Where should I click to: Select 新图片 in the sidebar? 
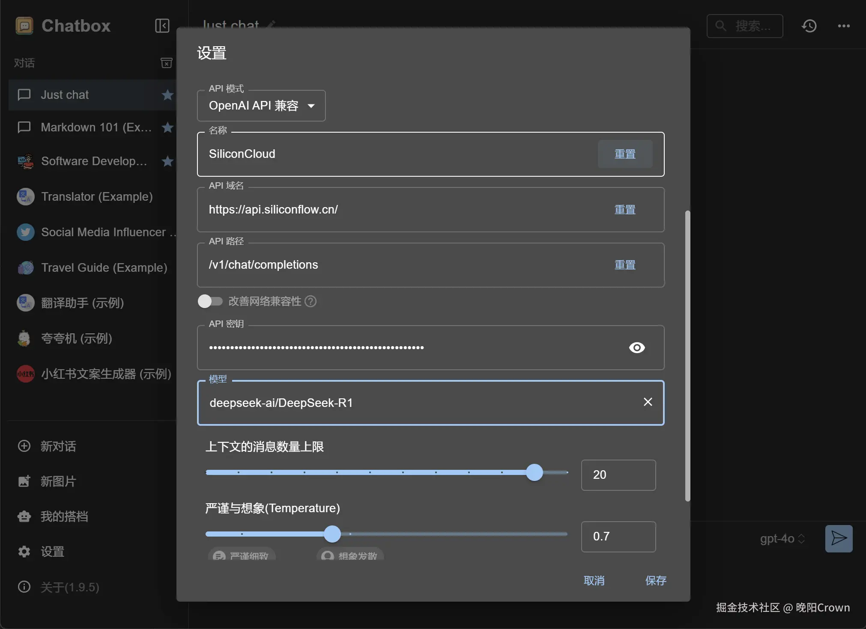point(58,481)
